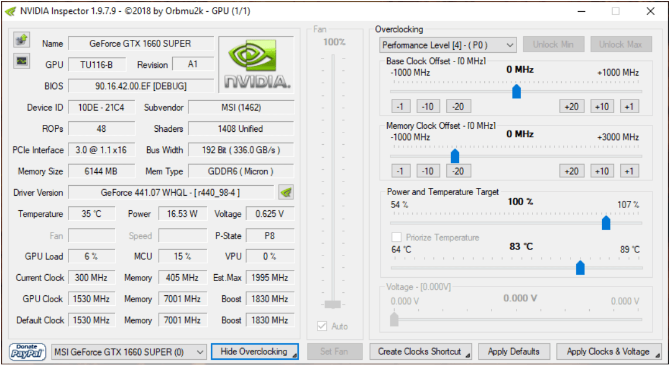Click the PayPal Donate icon
The image size is (670, 365).
point(28,352)
